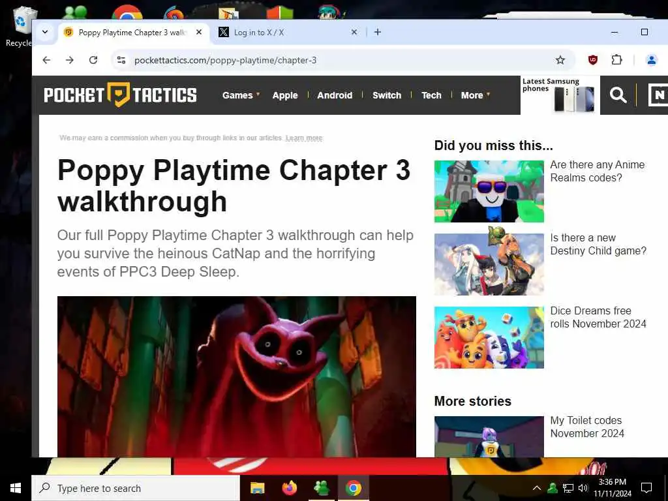Open 'Is there a new Destiny Child game?'
The height and width of the screenshot is (501, 668).
(x=598, y=244)
